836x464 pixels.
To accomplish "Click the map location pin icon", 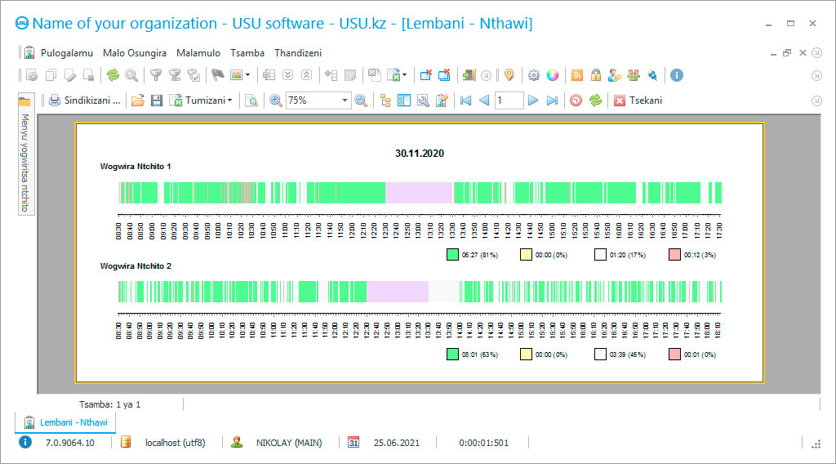I will 509,75.
